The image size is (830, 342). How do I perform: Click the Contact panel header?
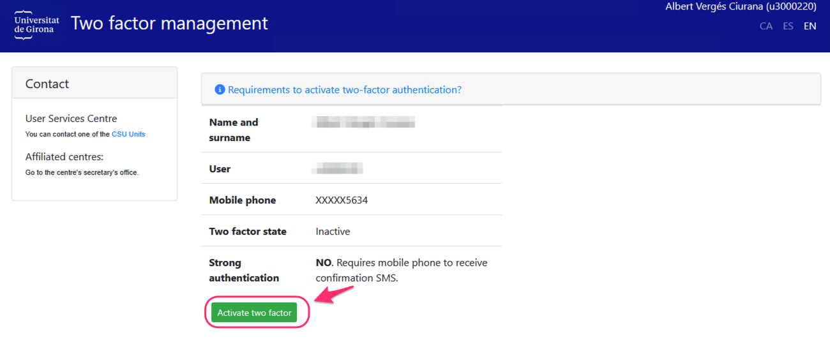pyautogui.click(x=47, y=84)
